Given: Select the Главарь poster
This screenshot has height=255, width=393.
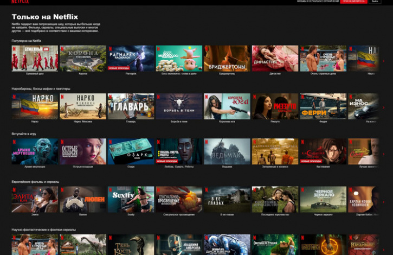Looking at the screenshot, I should (x=131, y=106).
